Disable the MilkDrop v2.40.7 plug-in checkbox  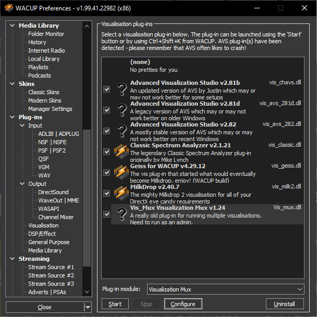coord(107,193)
